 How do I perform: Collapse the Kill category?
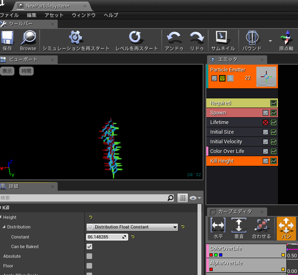0,208
